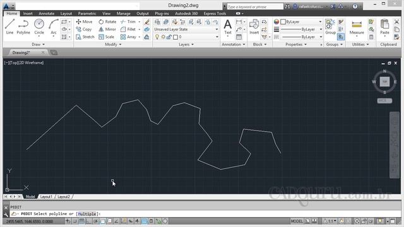Image resolution: width=404 pixels, height=227 pixels.
Task: Toggle layer 0 lightbulb on/off
Action: (157, 37)
